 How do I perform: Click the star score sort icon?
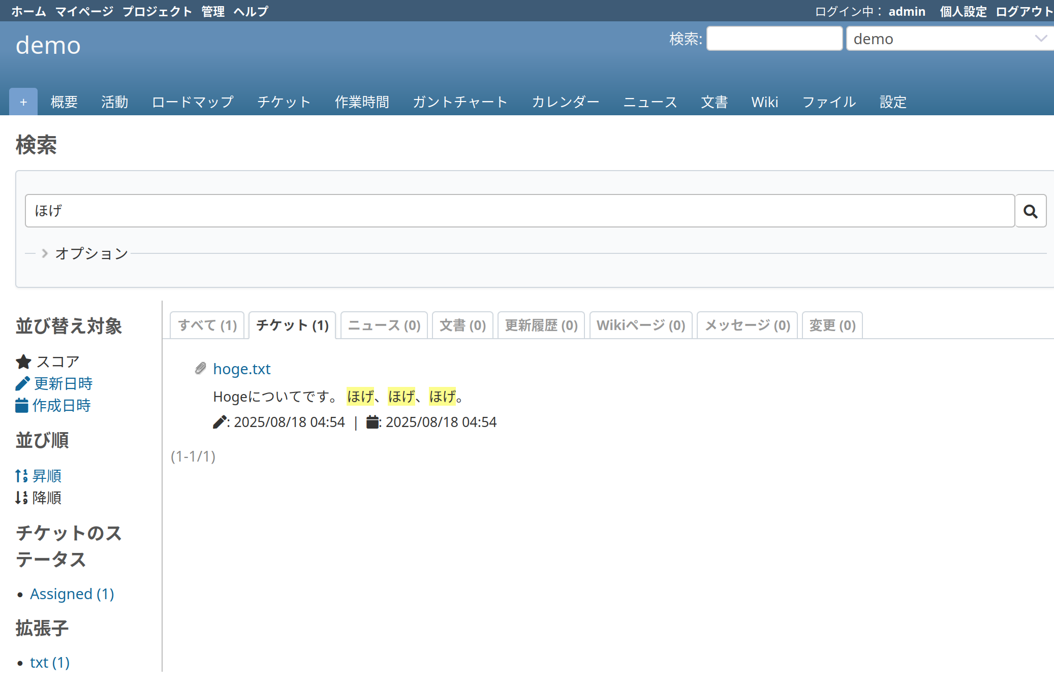click(23, 362)
